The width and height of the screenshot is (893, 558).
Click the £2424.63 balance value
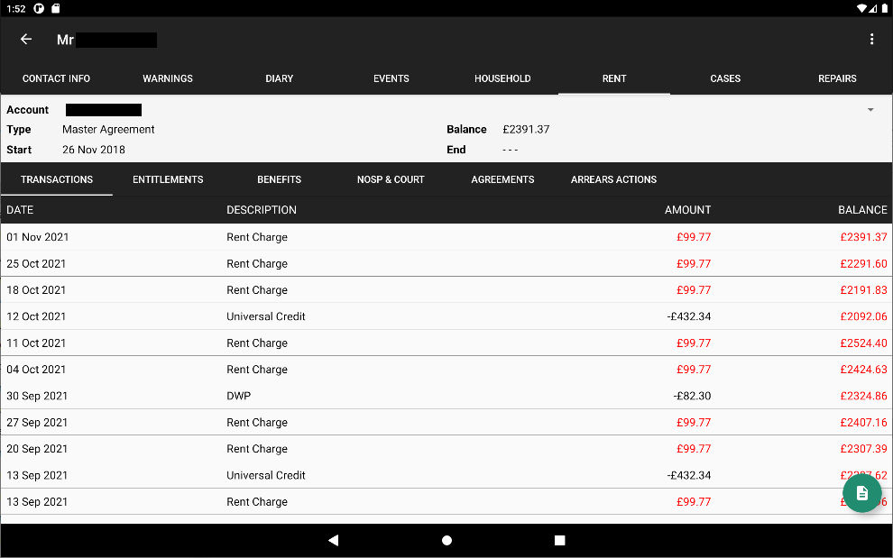point(863,369)
